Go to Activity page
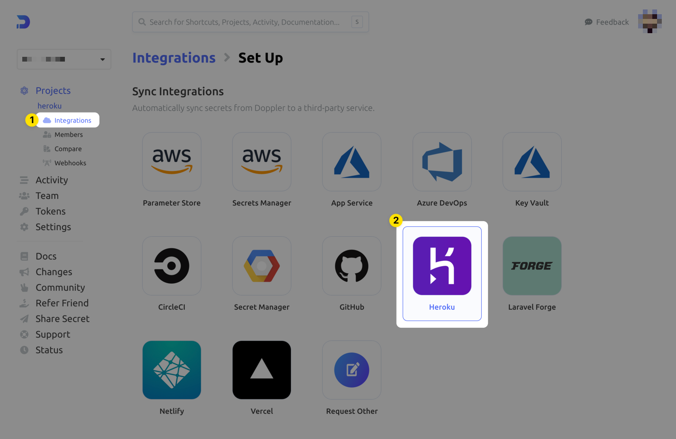Screen dimensions: 676x439 [x=52, y=180]
